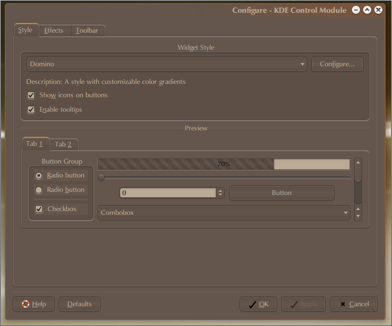Viewport: 392px width, 326px height.
Task: Confirm with the OK button
Action: pos(258,304)
